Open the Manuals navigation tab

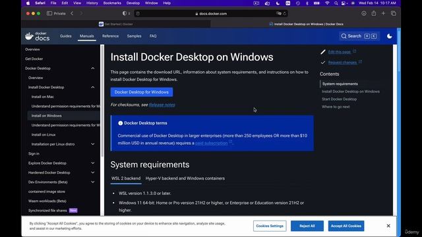(x=86, y=36)
